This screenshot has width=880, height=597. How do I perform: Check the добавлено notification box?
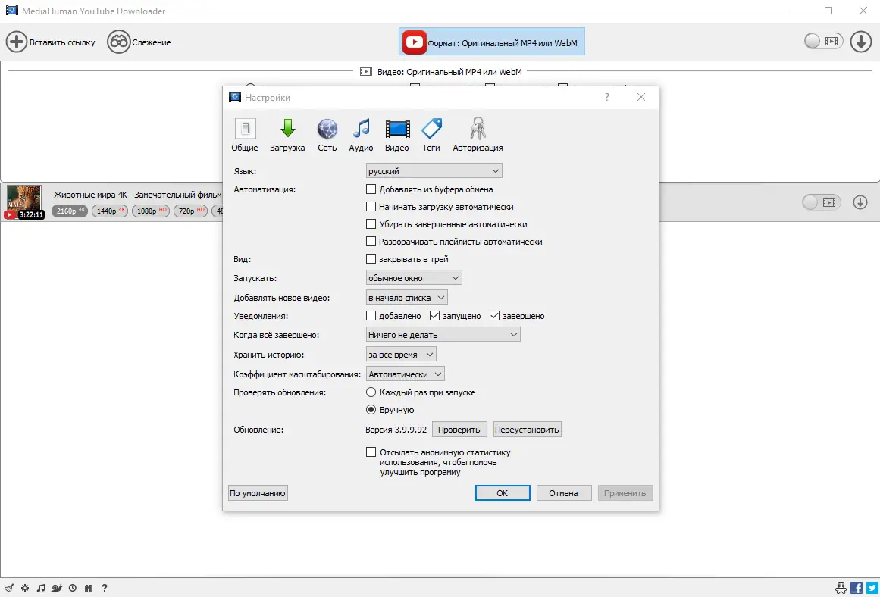pyautogui.click(x=371, y=315)
